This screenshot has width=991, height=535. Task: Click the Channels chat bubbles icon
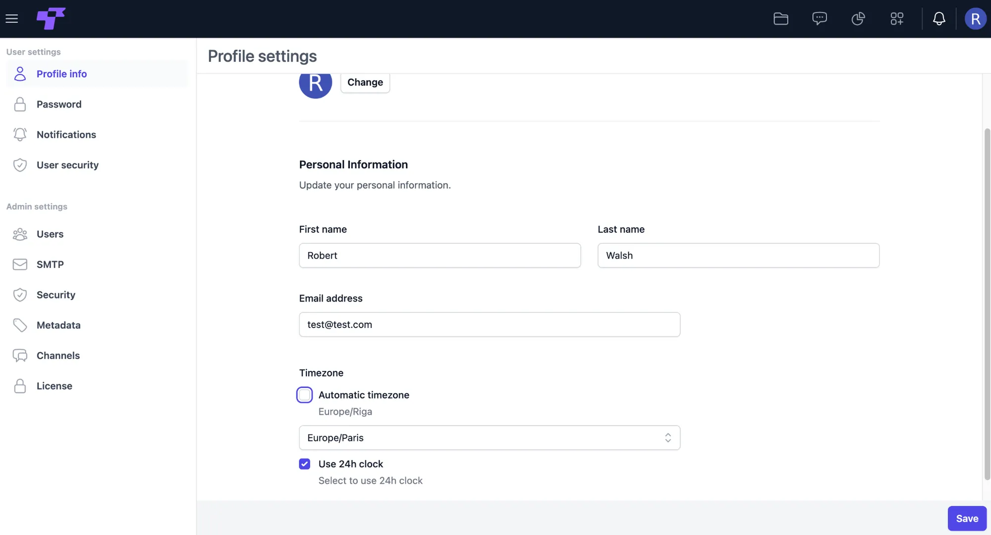tap(20, 355)
